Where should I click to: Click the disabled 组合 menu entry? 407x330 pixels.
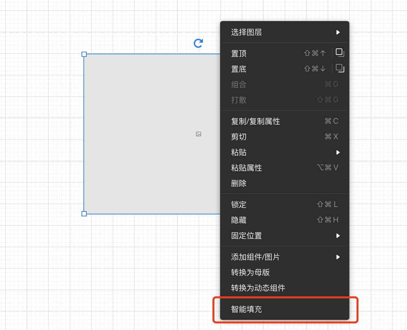click(284, 85)
